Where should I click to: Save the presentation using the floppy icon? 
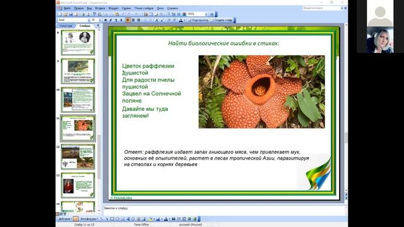pyautogui.click(x=71, y=14)
